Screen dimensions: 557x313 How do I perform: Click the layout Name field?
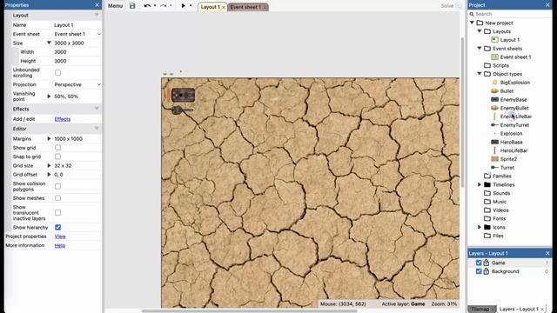(77, 25)
